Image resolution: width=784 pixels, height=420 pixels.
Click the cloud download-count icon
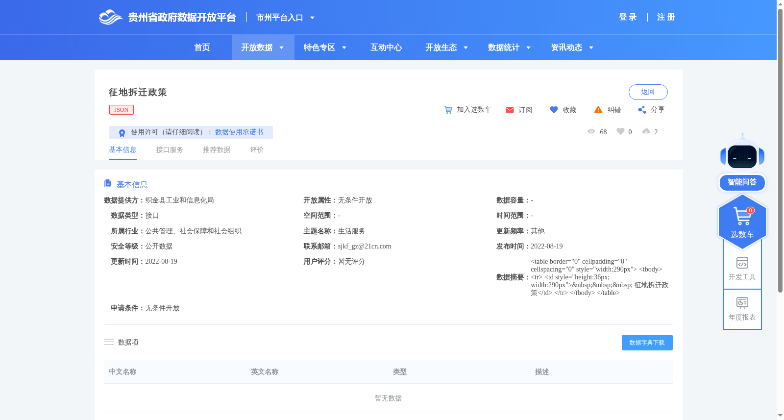coord(646,131)
